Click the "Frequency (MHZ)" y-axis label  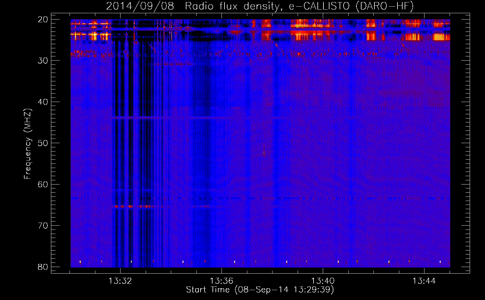pyautogui.click(x=28, y=144)
